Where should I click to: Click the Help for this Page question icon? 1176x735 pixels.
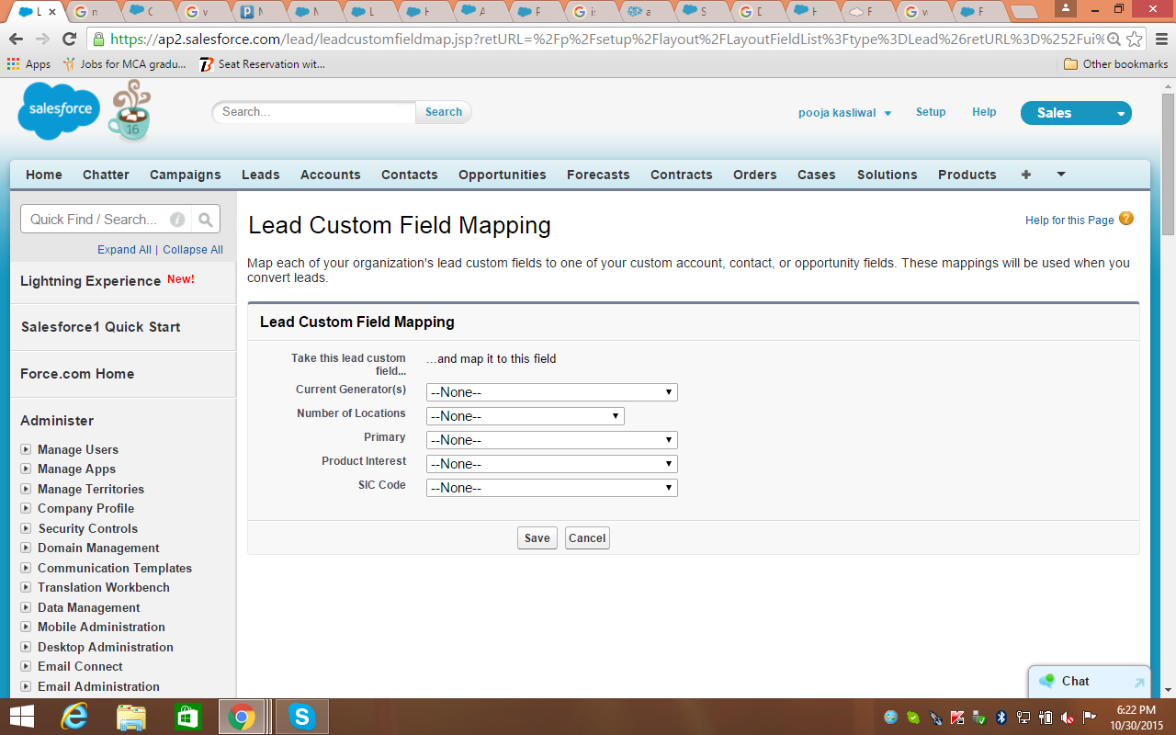click(x=1126, y=219)
